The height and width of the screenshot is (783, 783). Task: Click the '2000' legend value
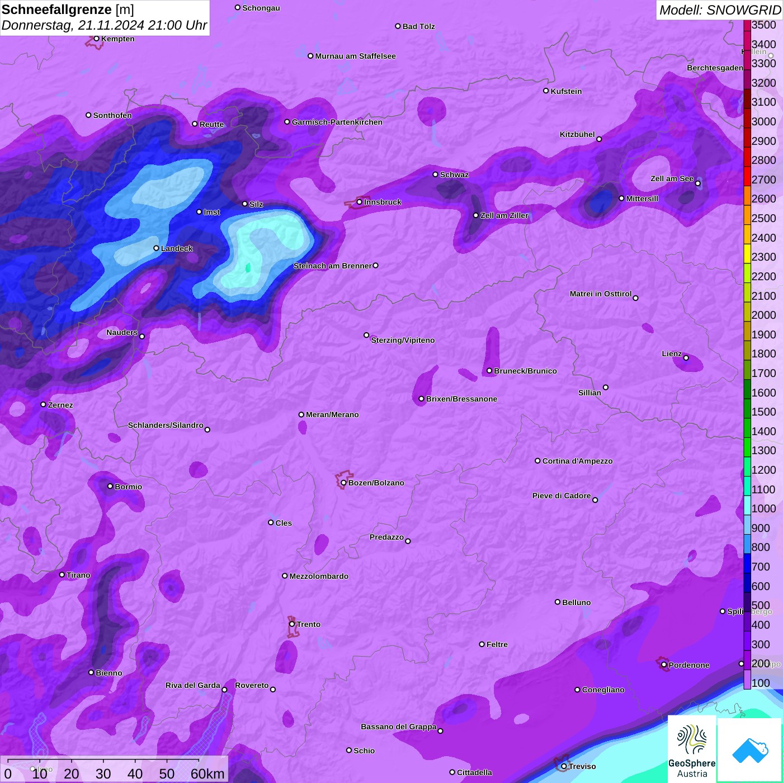click(x=763, y=315)
